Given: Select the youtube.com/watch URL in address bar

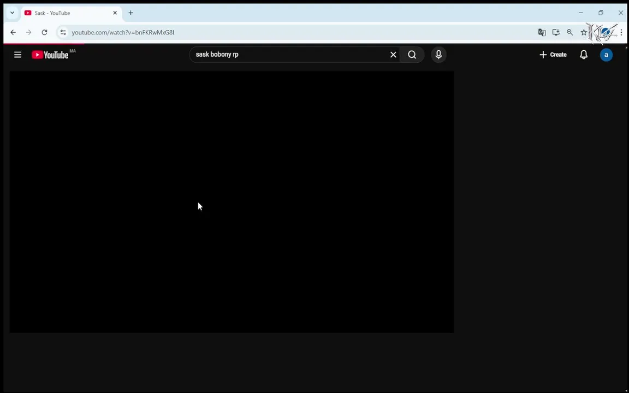Looking at the screenshot, I should [x=123, y=33].
